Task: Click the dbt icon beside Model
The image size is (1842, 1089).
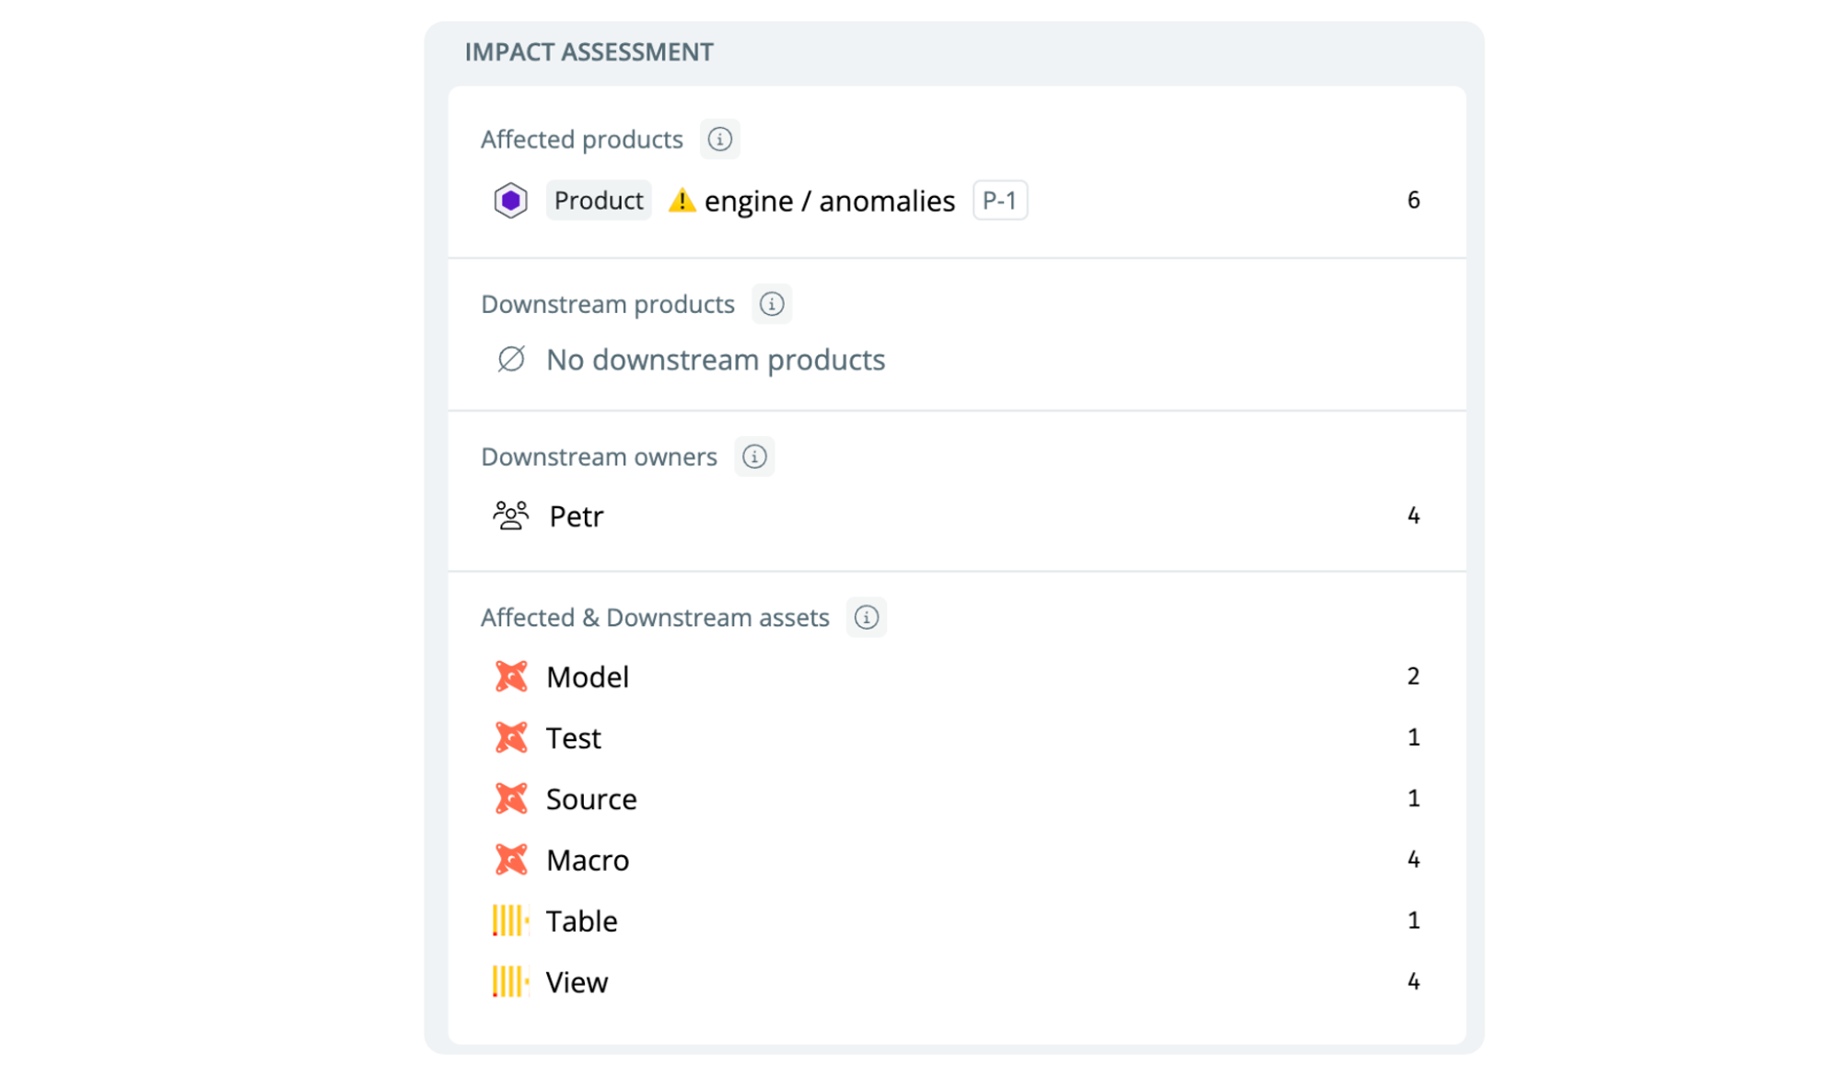Action: [511, 677]
